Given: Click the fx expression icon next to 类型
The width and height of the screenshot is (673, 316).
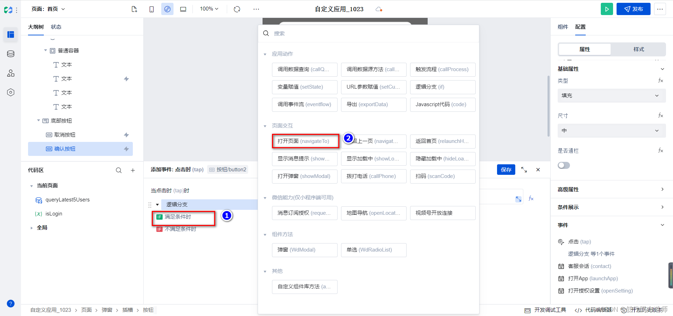Looking at the screenshot, I should 660,81.
